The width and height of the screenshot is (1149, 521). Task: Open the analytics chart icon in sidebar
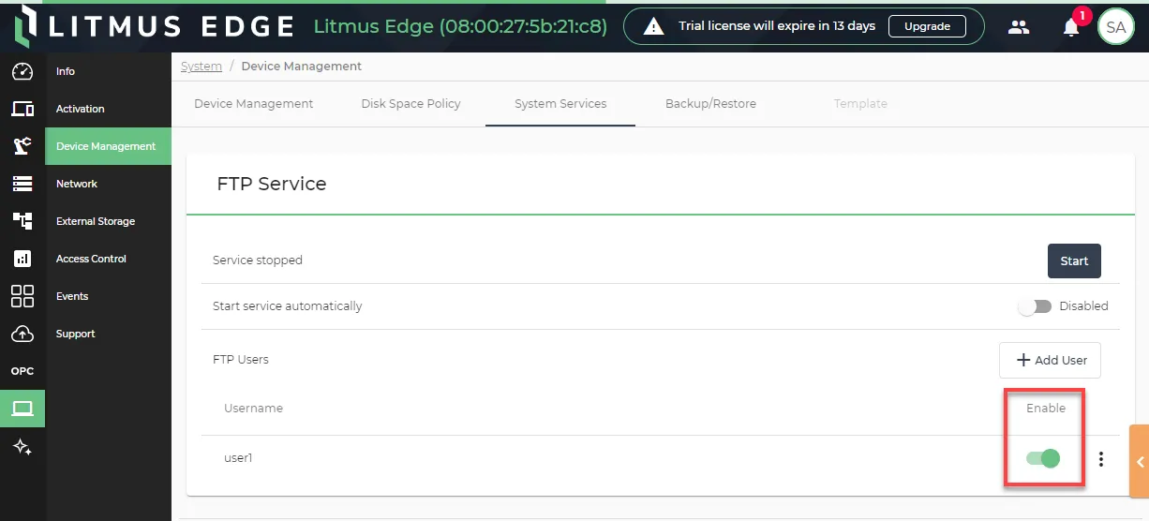click(22, 259)
